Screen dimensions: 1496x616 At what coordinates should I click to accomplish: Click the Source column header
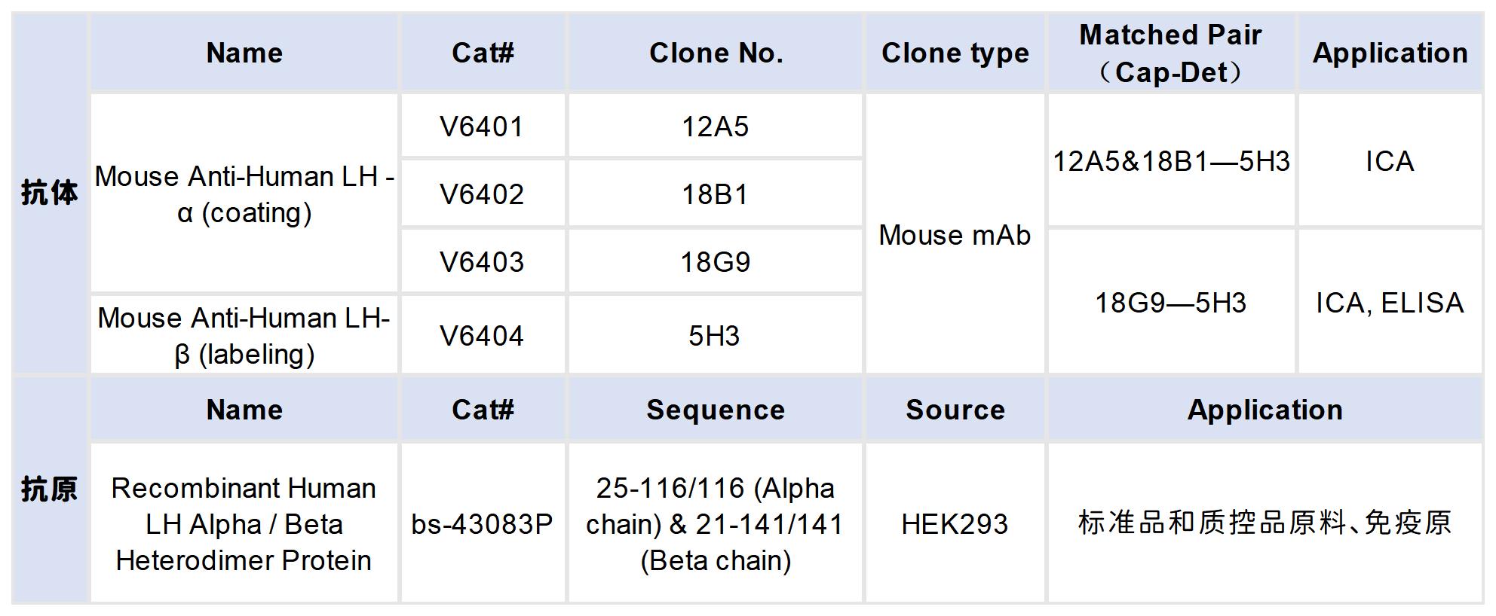[955, 410]
